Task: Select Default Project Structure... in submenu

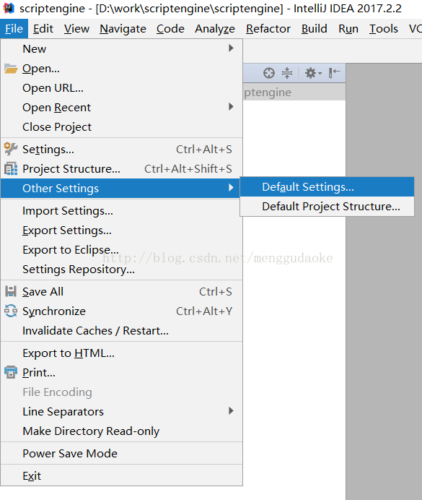Action: coord(328,207)
